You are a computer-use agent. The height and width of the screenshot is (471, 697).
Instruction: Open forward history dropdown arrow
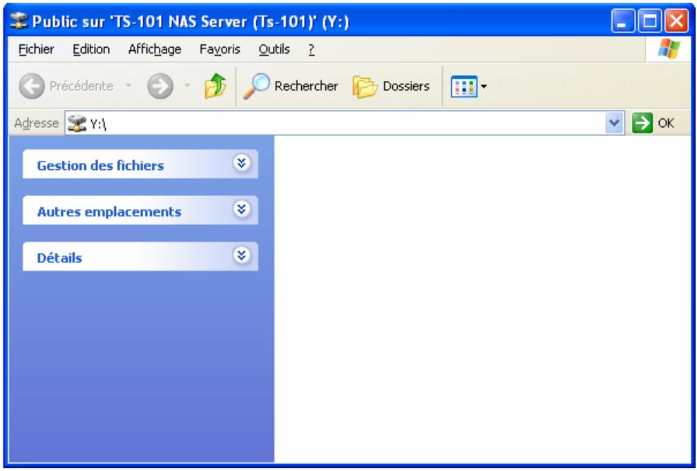tap(187, 86)
